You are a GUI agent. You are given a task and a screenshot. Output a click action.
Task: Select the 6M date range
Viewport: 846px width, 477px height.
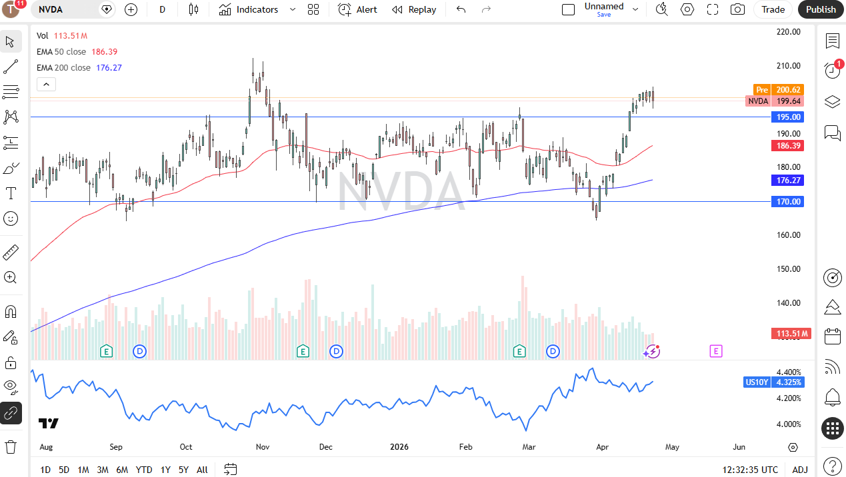122,470
